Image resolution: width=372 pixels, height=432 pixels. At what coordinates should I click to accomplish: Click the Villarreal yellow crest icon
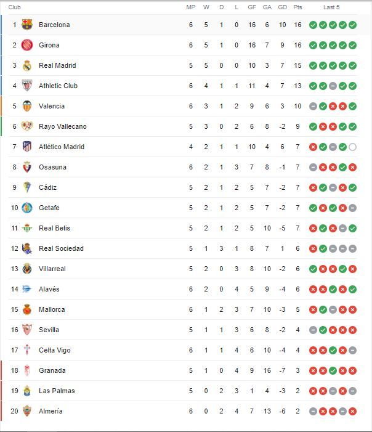pyautogui.click(x=27, y=269)
